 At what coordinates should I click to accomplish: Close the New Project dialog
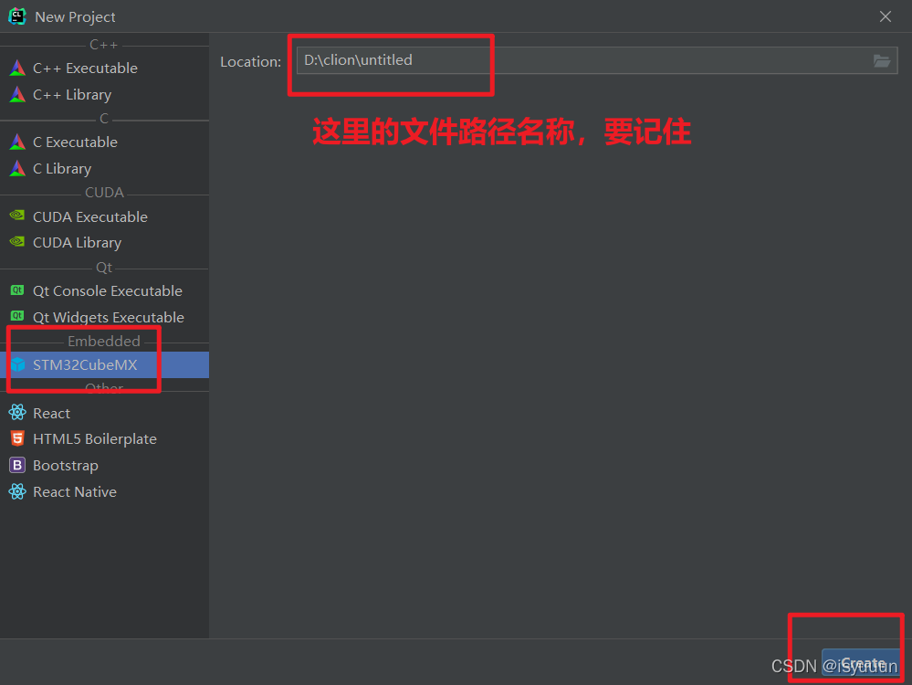(x=886, y=16)
